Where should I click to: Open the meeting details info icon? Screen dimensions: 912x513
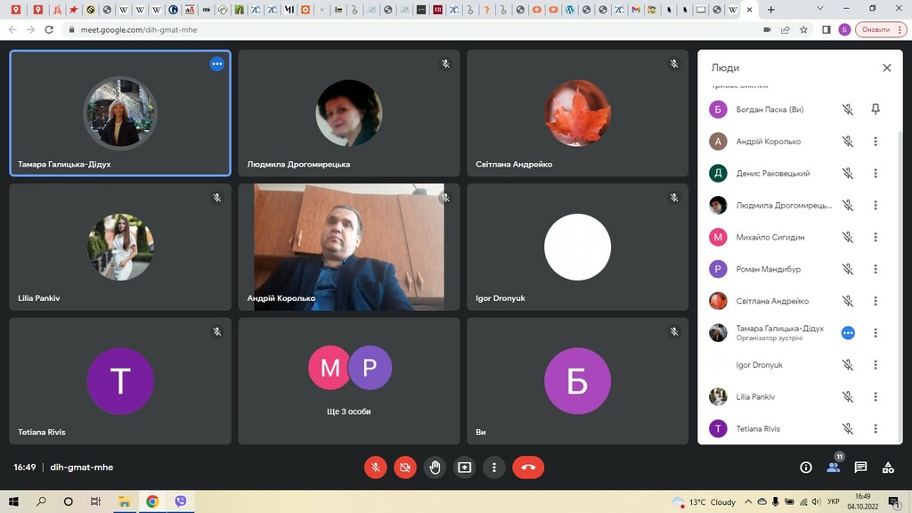coord(806,467)
